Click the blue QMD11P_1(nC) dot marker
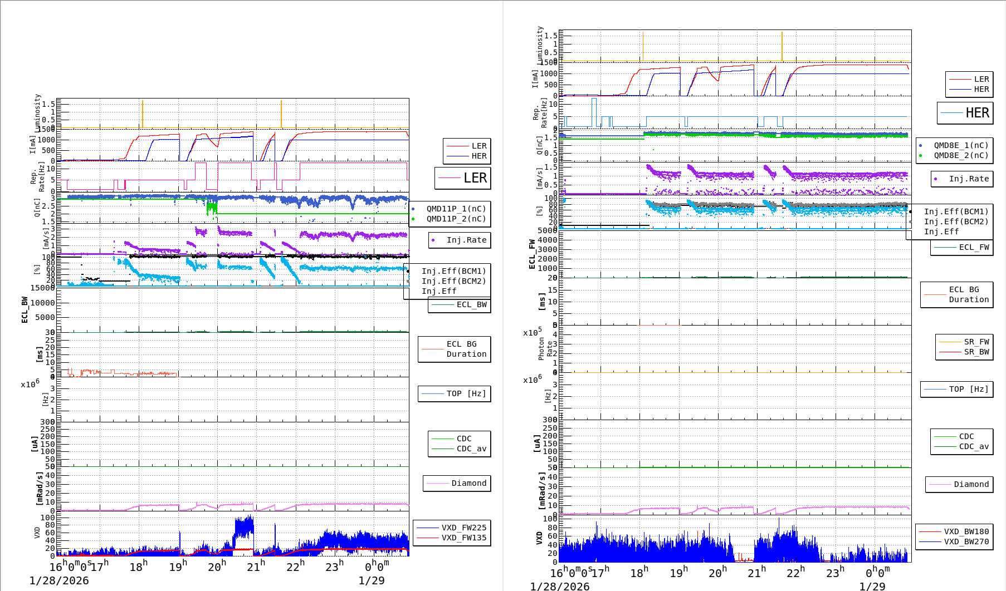 (413, 209)
